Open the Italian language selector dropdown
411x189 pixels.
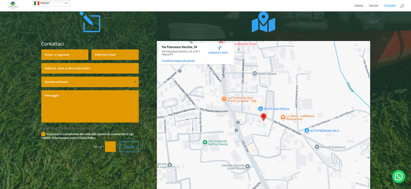point(51,3)
